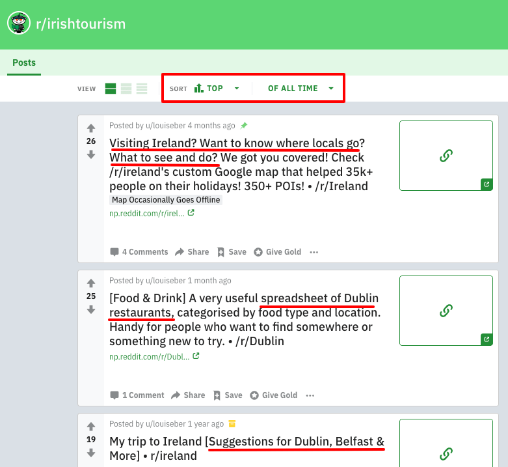
Task: Click external-link badge on Visiting Ireland thumbnail
Action: [487, 184]
